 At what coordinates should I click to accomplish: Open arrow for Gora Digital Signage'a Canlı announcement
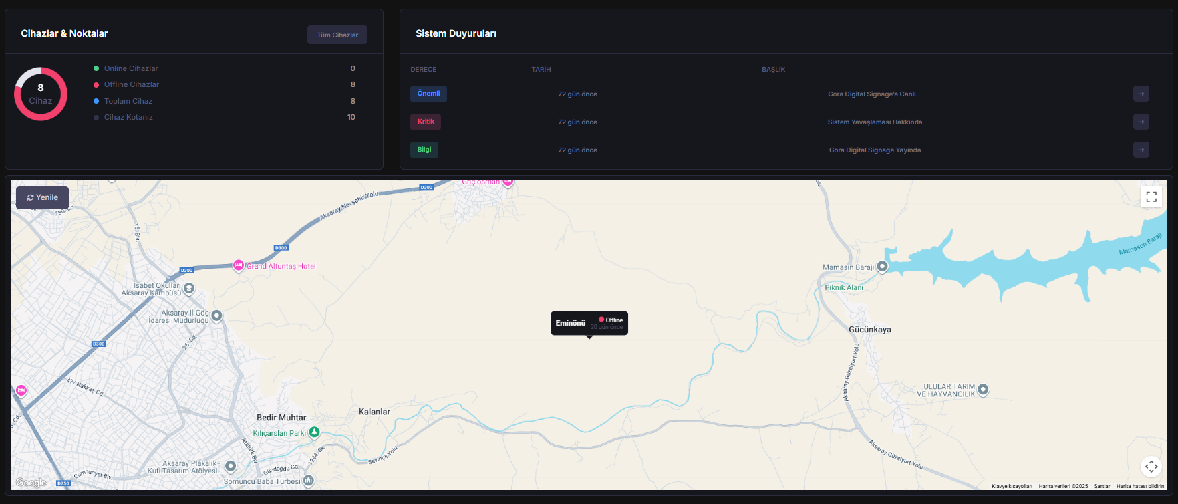coord(1141,94)
